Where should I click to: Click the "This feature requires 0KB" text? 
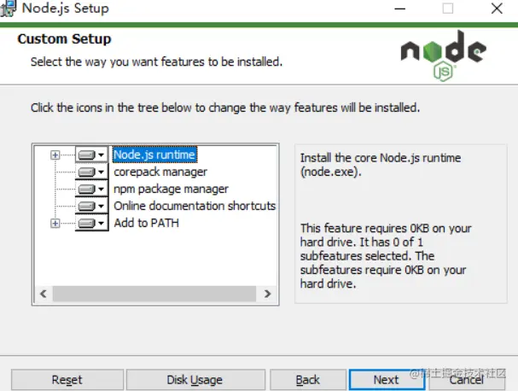(x=386, y=256)
